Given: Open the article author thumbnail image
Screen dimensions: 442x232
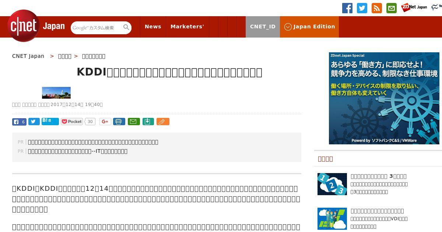Looking at the screenshot, I should coord(56,93).
